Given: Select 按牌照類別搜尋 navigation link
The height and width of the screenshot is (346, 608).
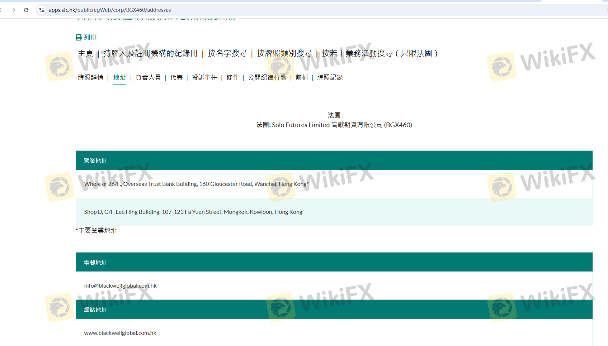Looking at the screenshot, I should click(284, 53).
